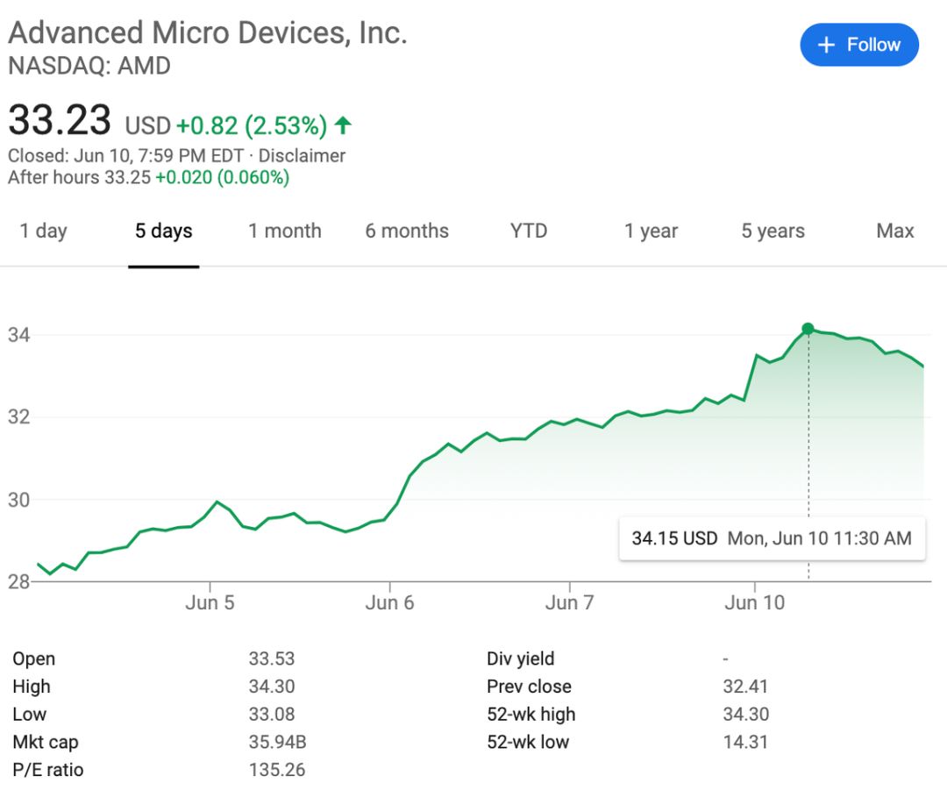Click the green data point on chart
The width and height of the screenshot is (947, 790).
pos(808,329)
